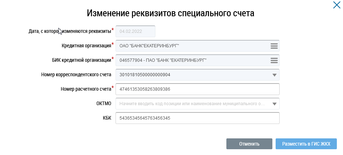Click the Кредитная организация label
343x155 pixels.
87,46
